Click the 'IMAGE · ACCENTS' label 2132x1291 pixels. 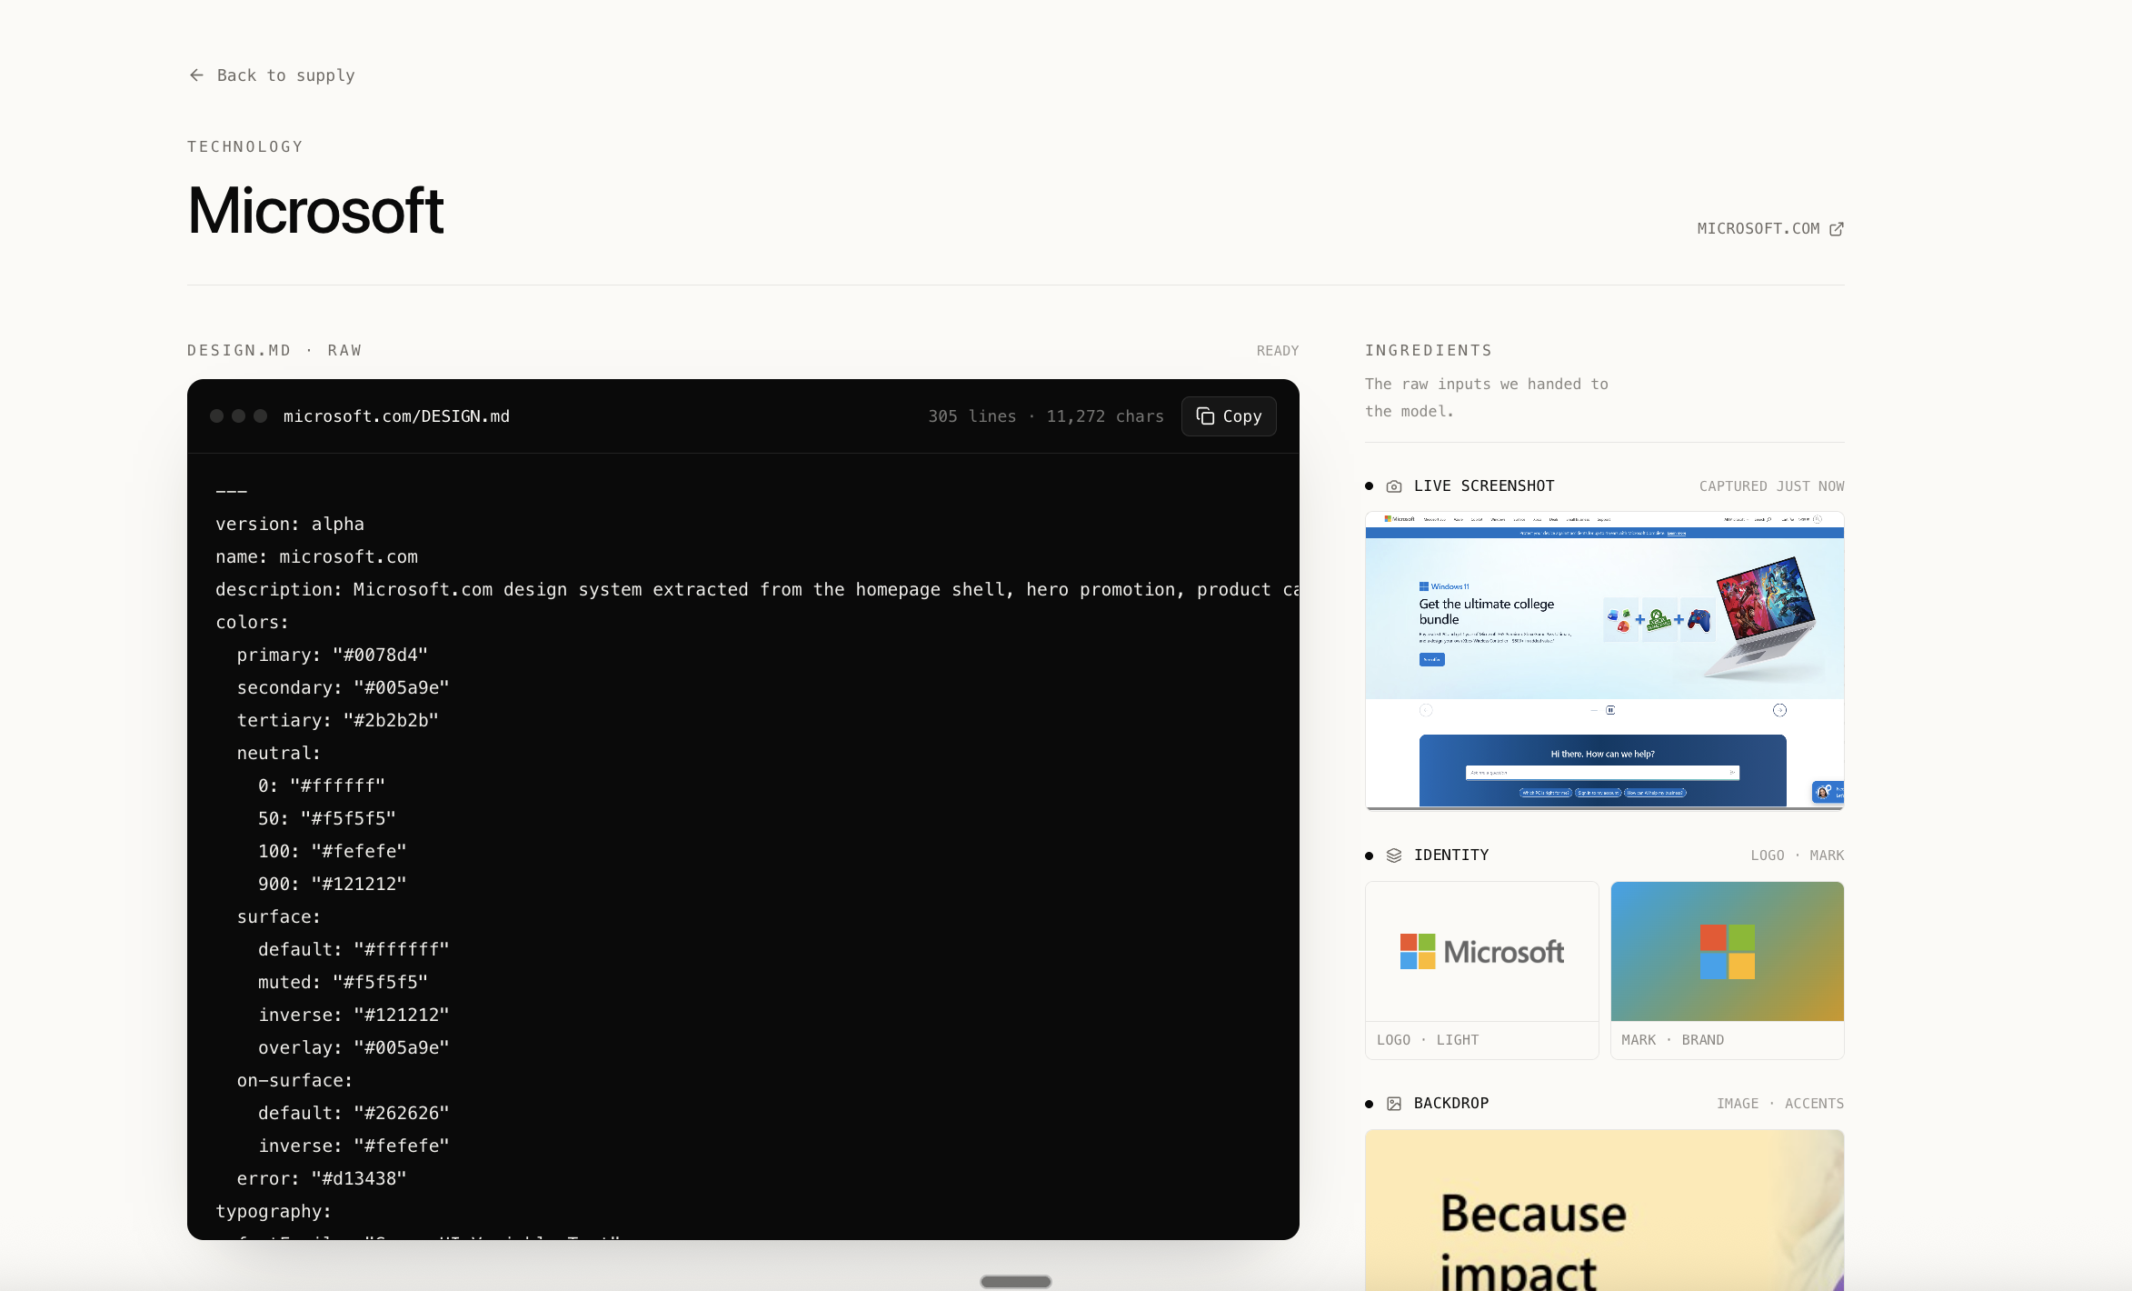(1780, 1104)
